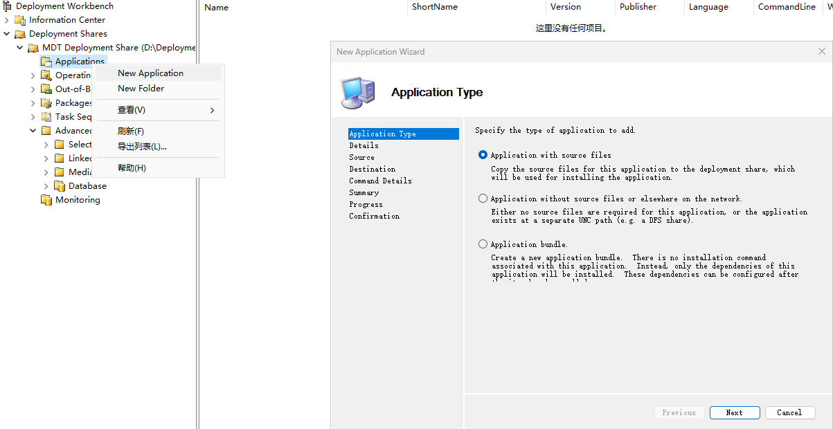The width and height of the screenshot is (833, 429).
Task: Sort list by Publisher column header
Action: tap(638, 7)
